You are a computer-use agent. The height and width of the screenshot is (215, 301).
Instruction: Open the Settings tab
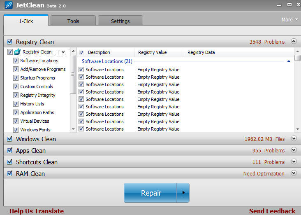tap(120, 21)
